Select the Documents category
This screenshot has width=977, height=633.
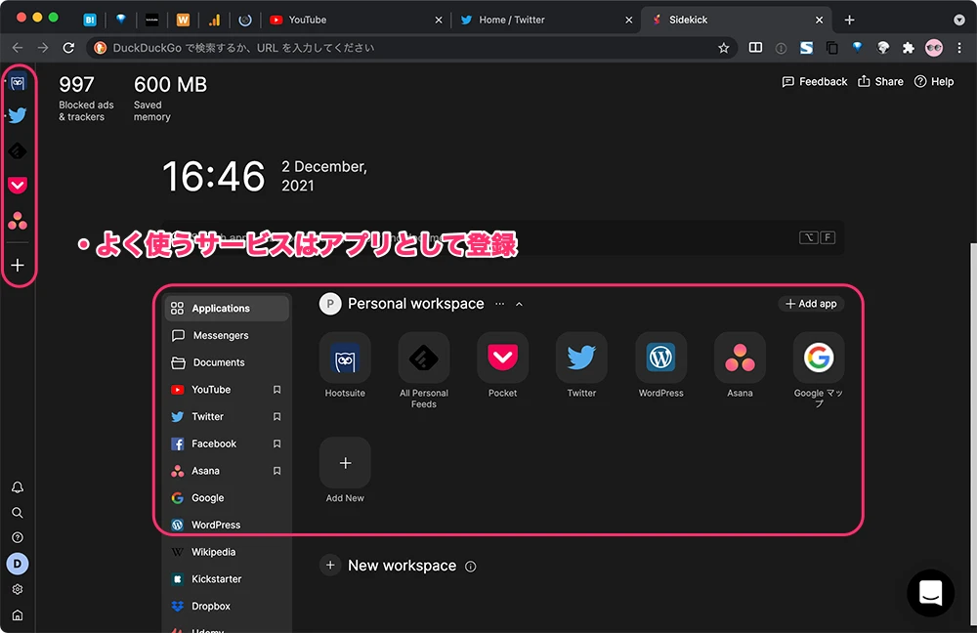coord(227,362)
